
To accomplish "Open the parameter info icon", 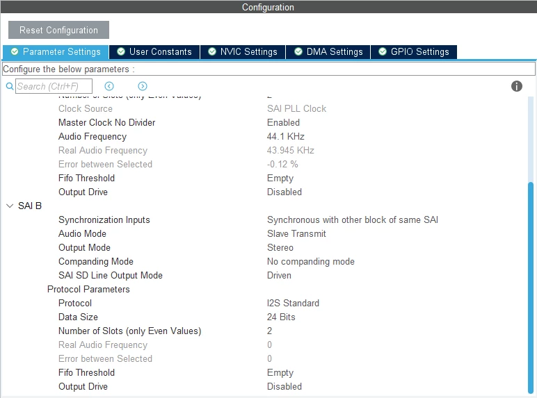I will [x=516, y=86].
